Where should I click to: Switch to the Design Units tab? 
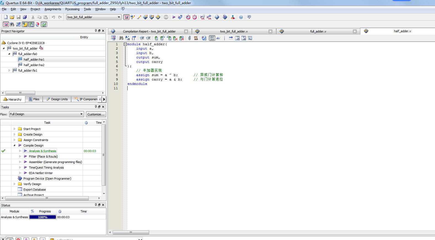(x=57, y=99)
